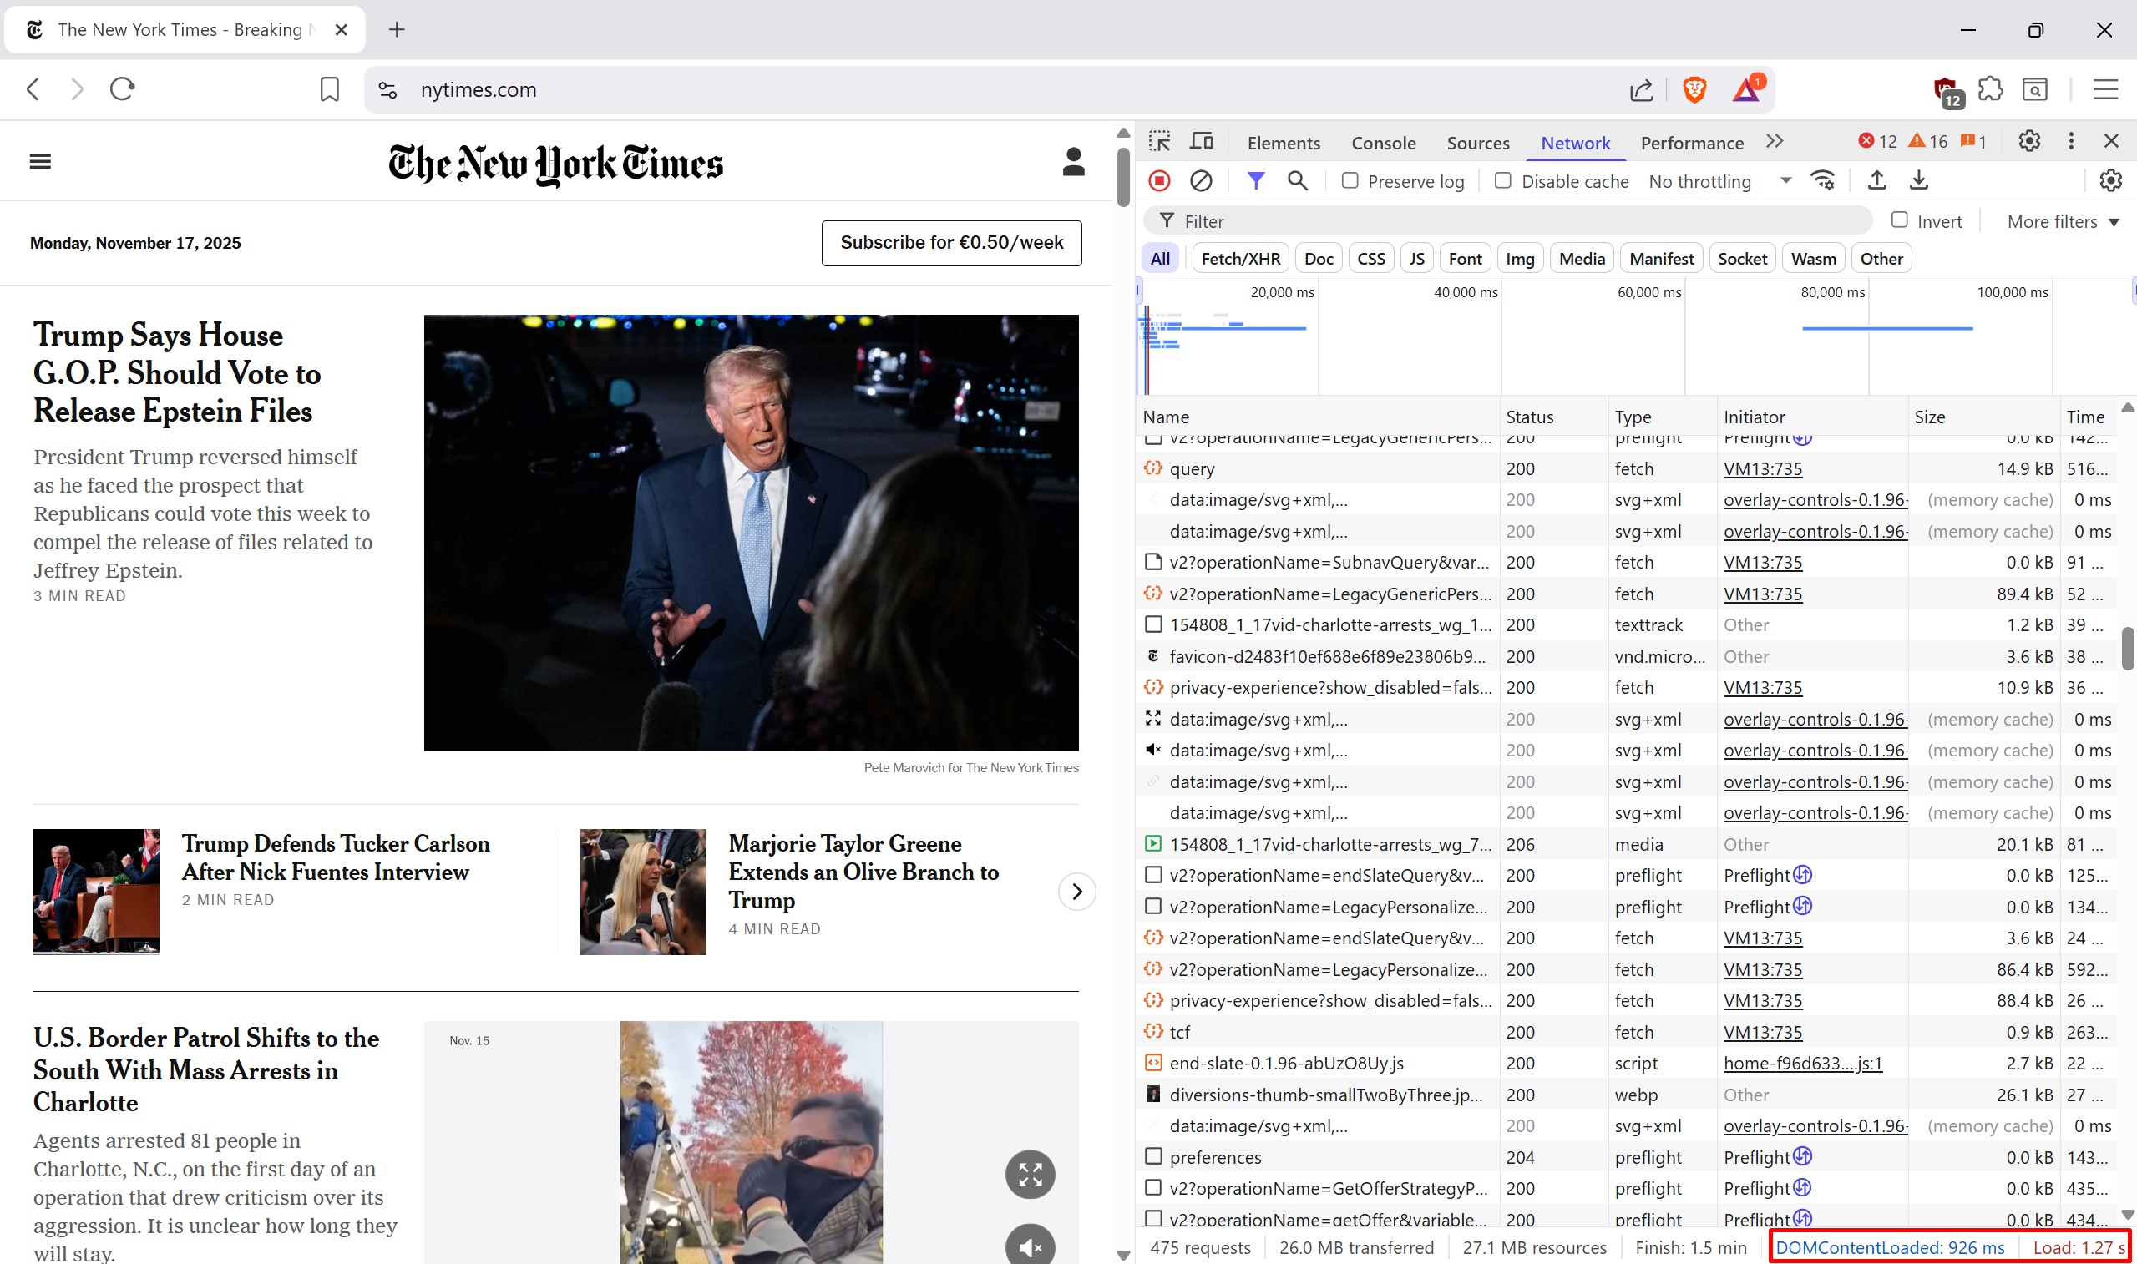Open network conditions wifi icon
Image resolution: width=2137 pixels, height=1264 pixels.
(x=1823, y=180)
